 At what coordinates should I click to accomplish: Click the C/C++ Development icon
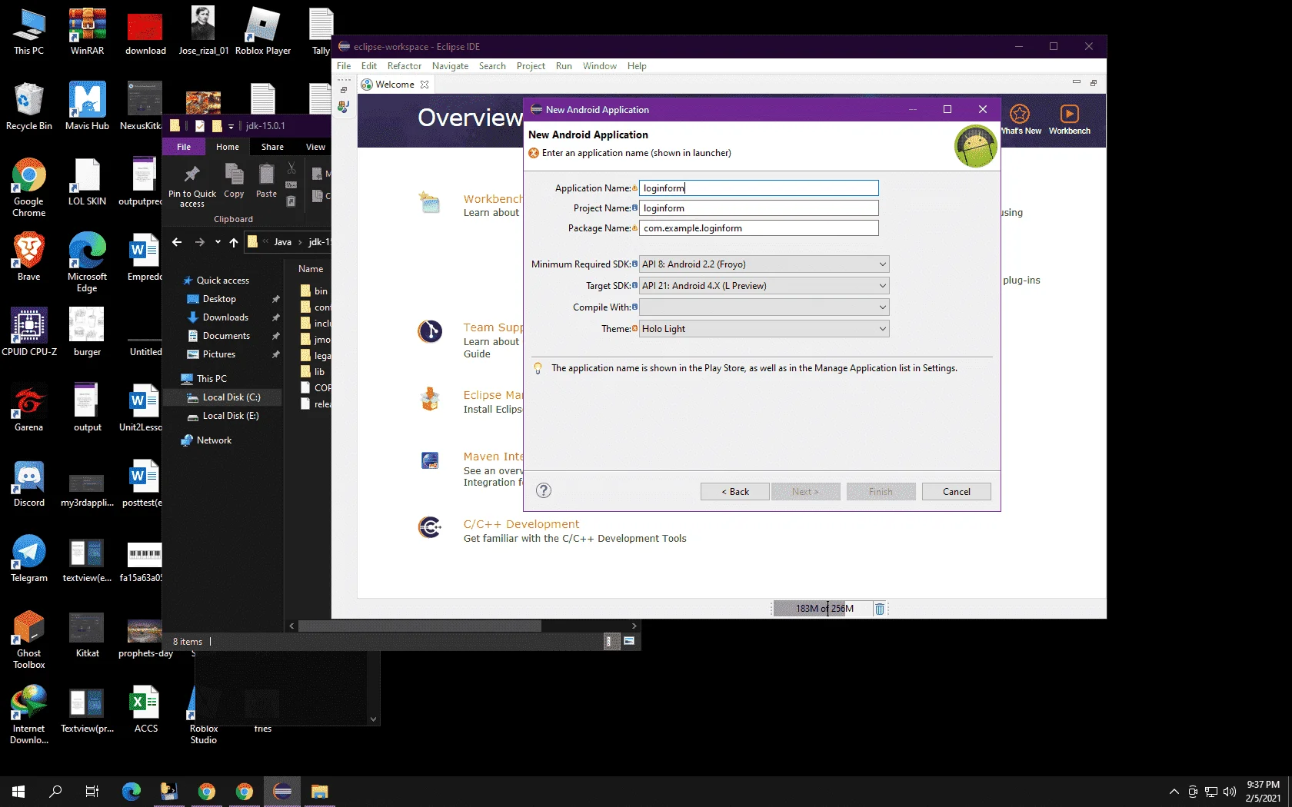[x=430, y=527]
